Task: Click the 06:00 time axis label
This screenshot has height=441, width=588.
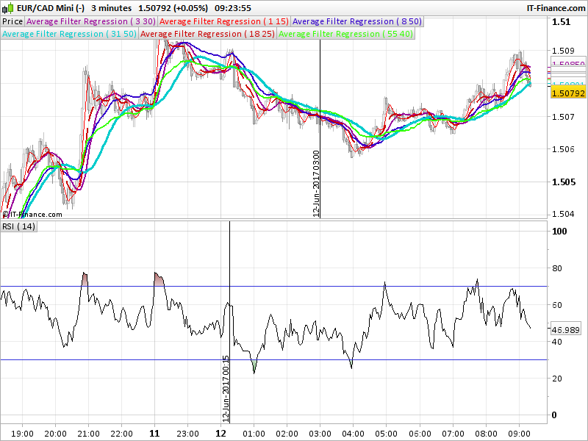Action: tap(420, 434)
